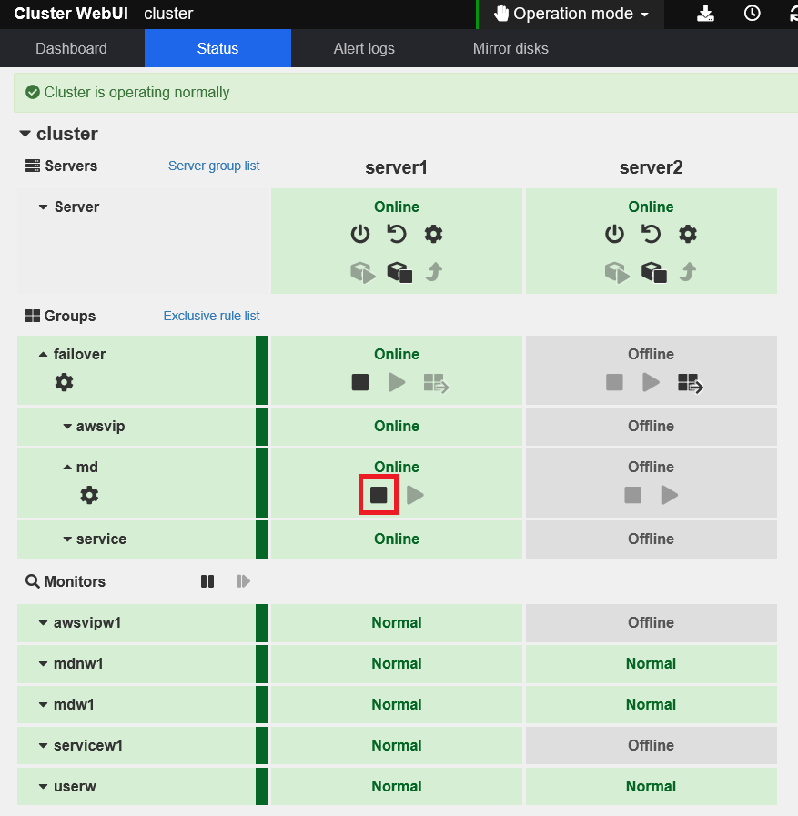Click the download icon in header
This screenshot has height=816, width=798.
[706, 14]
